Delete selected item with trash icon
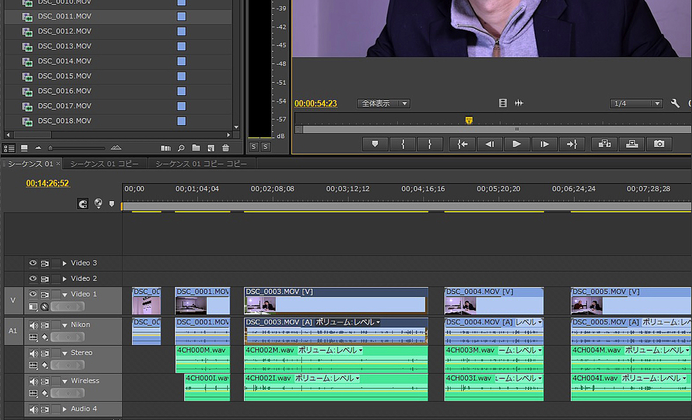Viewport: 692px width, 420px height. [226, 148]
